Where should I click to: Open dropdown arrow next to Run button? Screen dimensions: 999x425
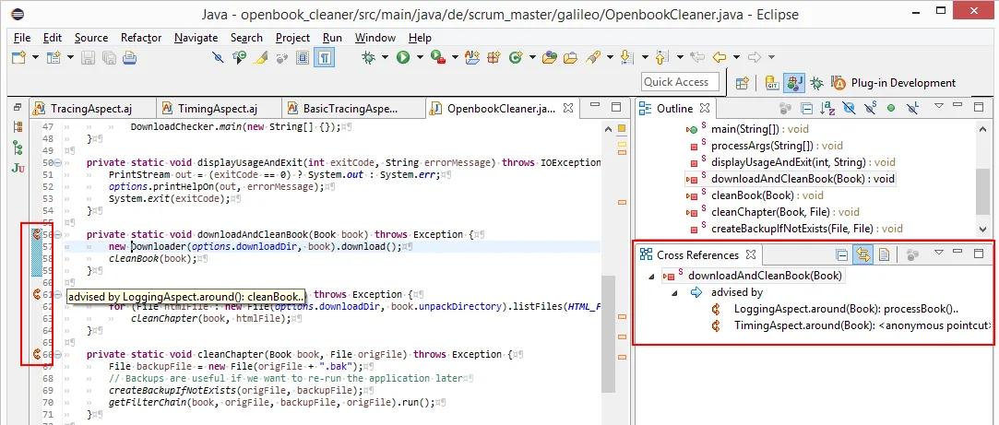click(420, 58)
